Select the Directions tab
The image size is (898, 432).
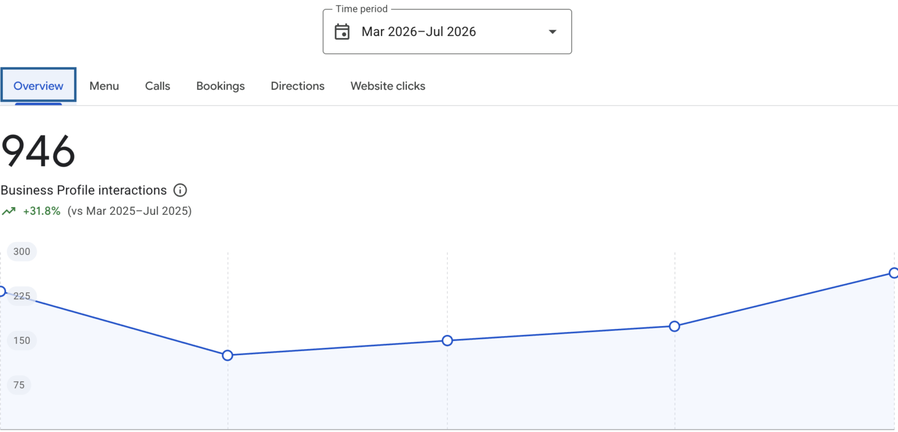297,86
